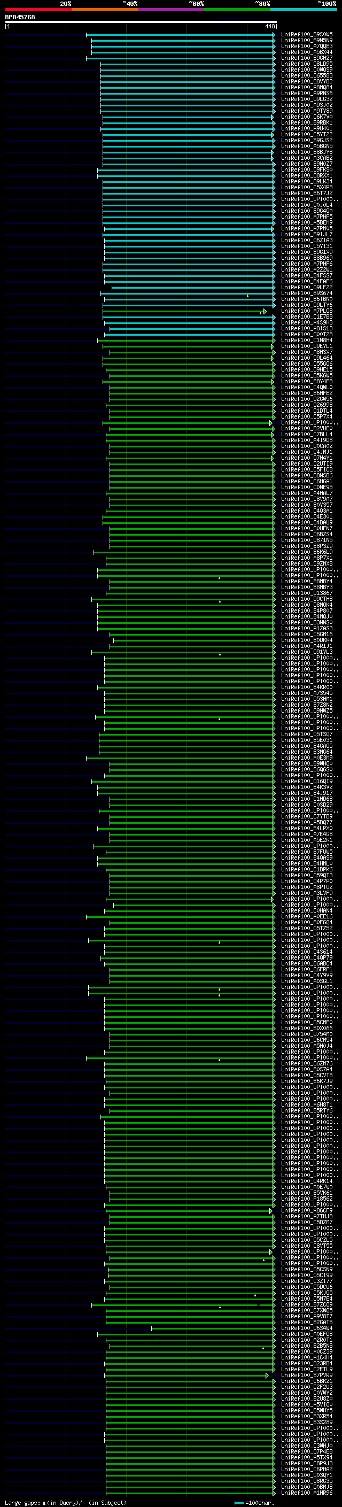Click the =100char. scale legend
The image size is (342, 1507).
[x=254, y=1502]
